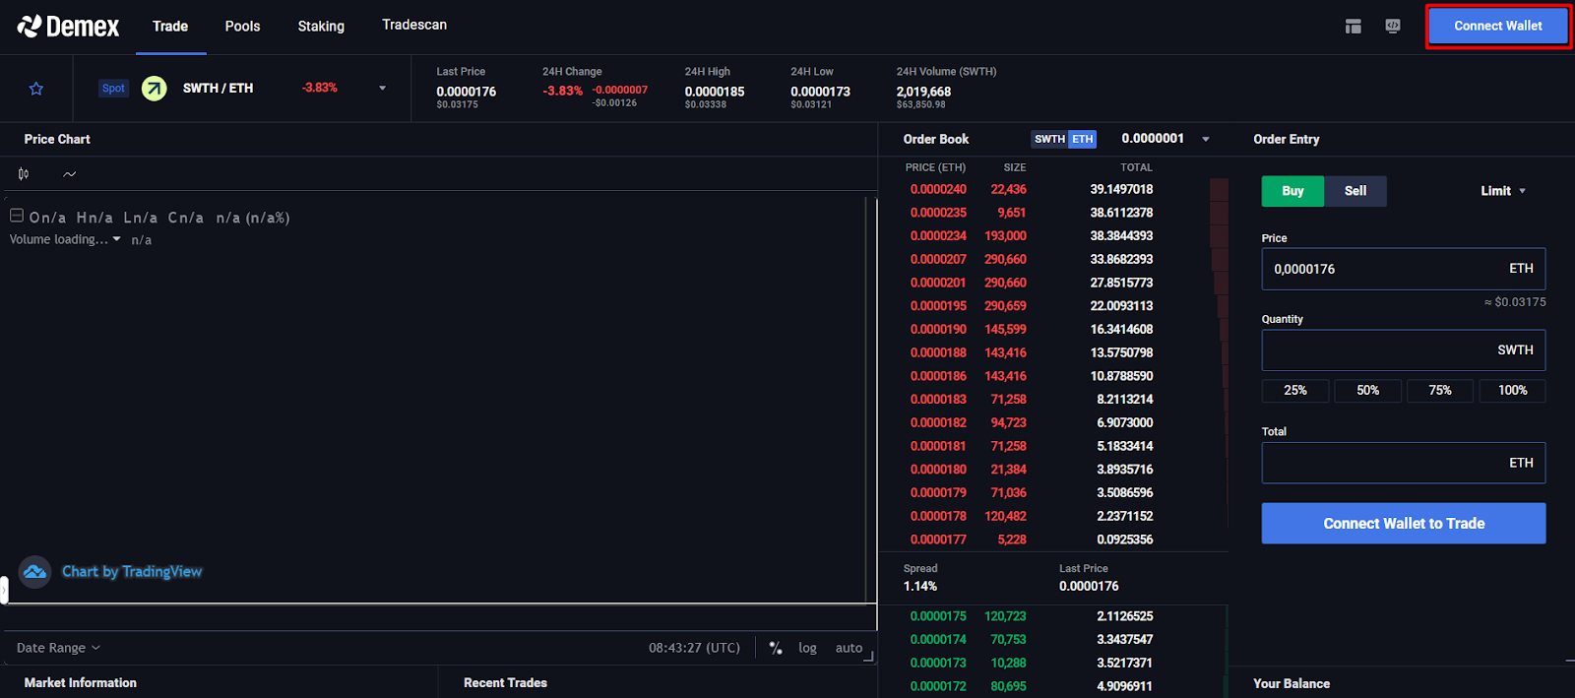Expand the SWTH / ETH market selector dropdown
The image size is (1575, 698).
point(383,89)
